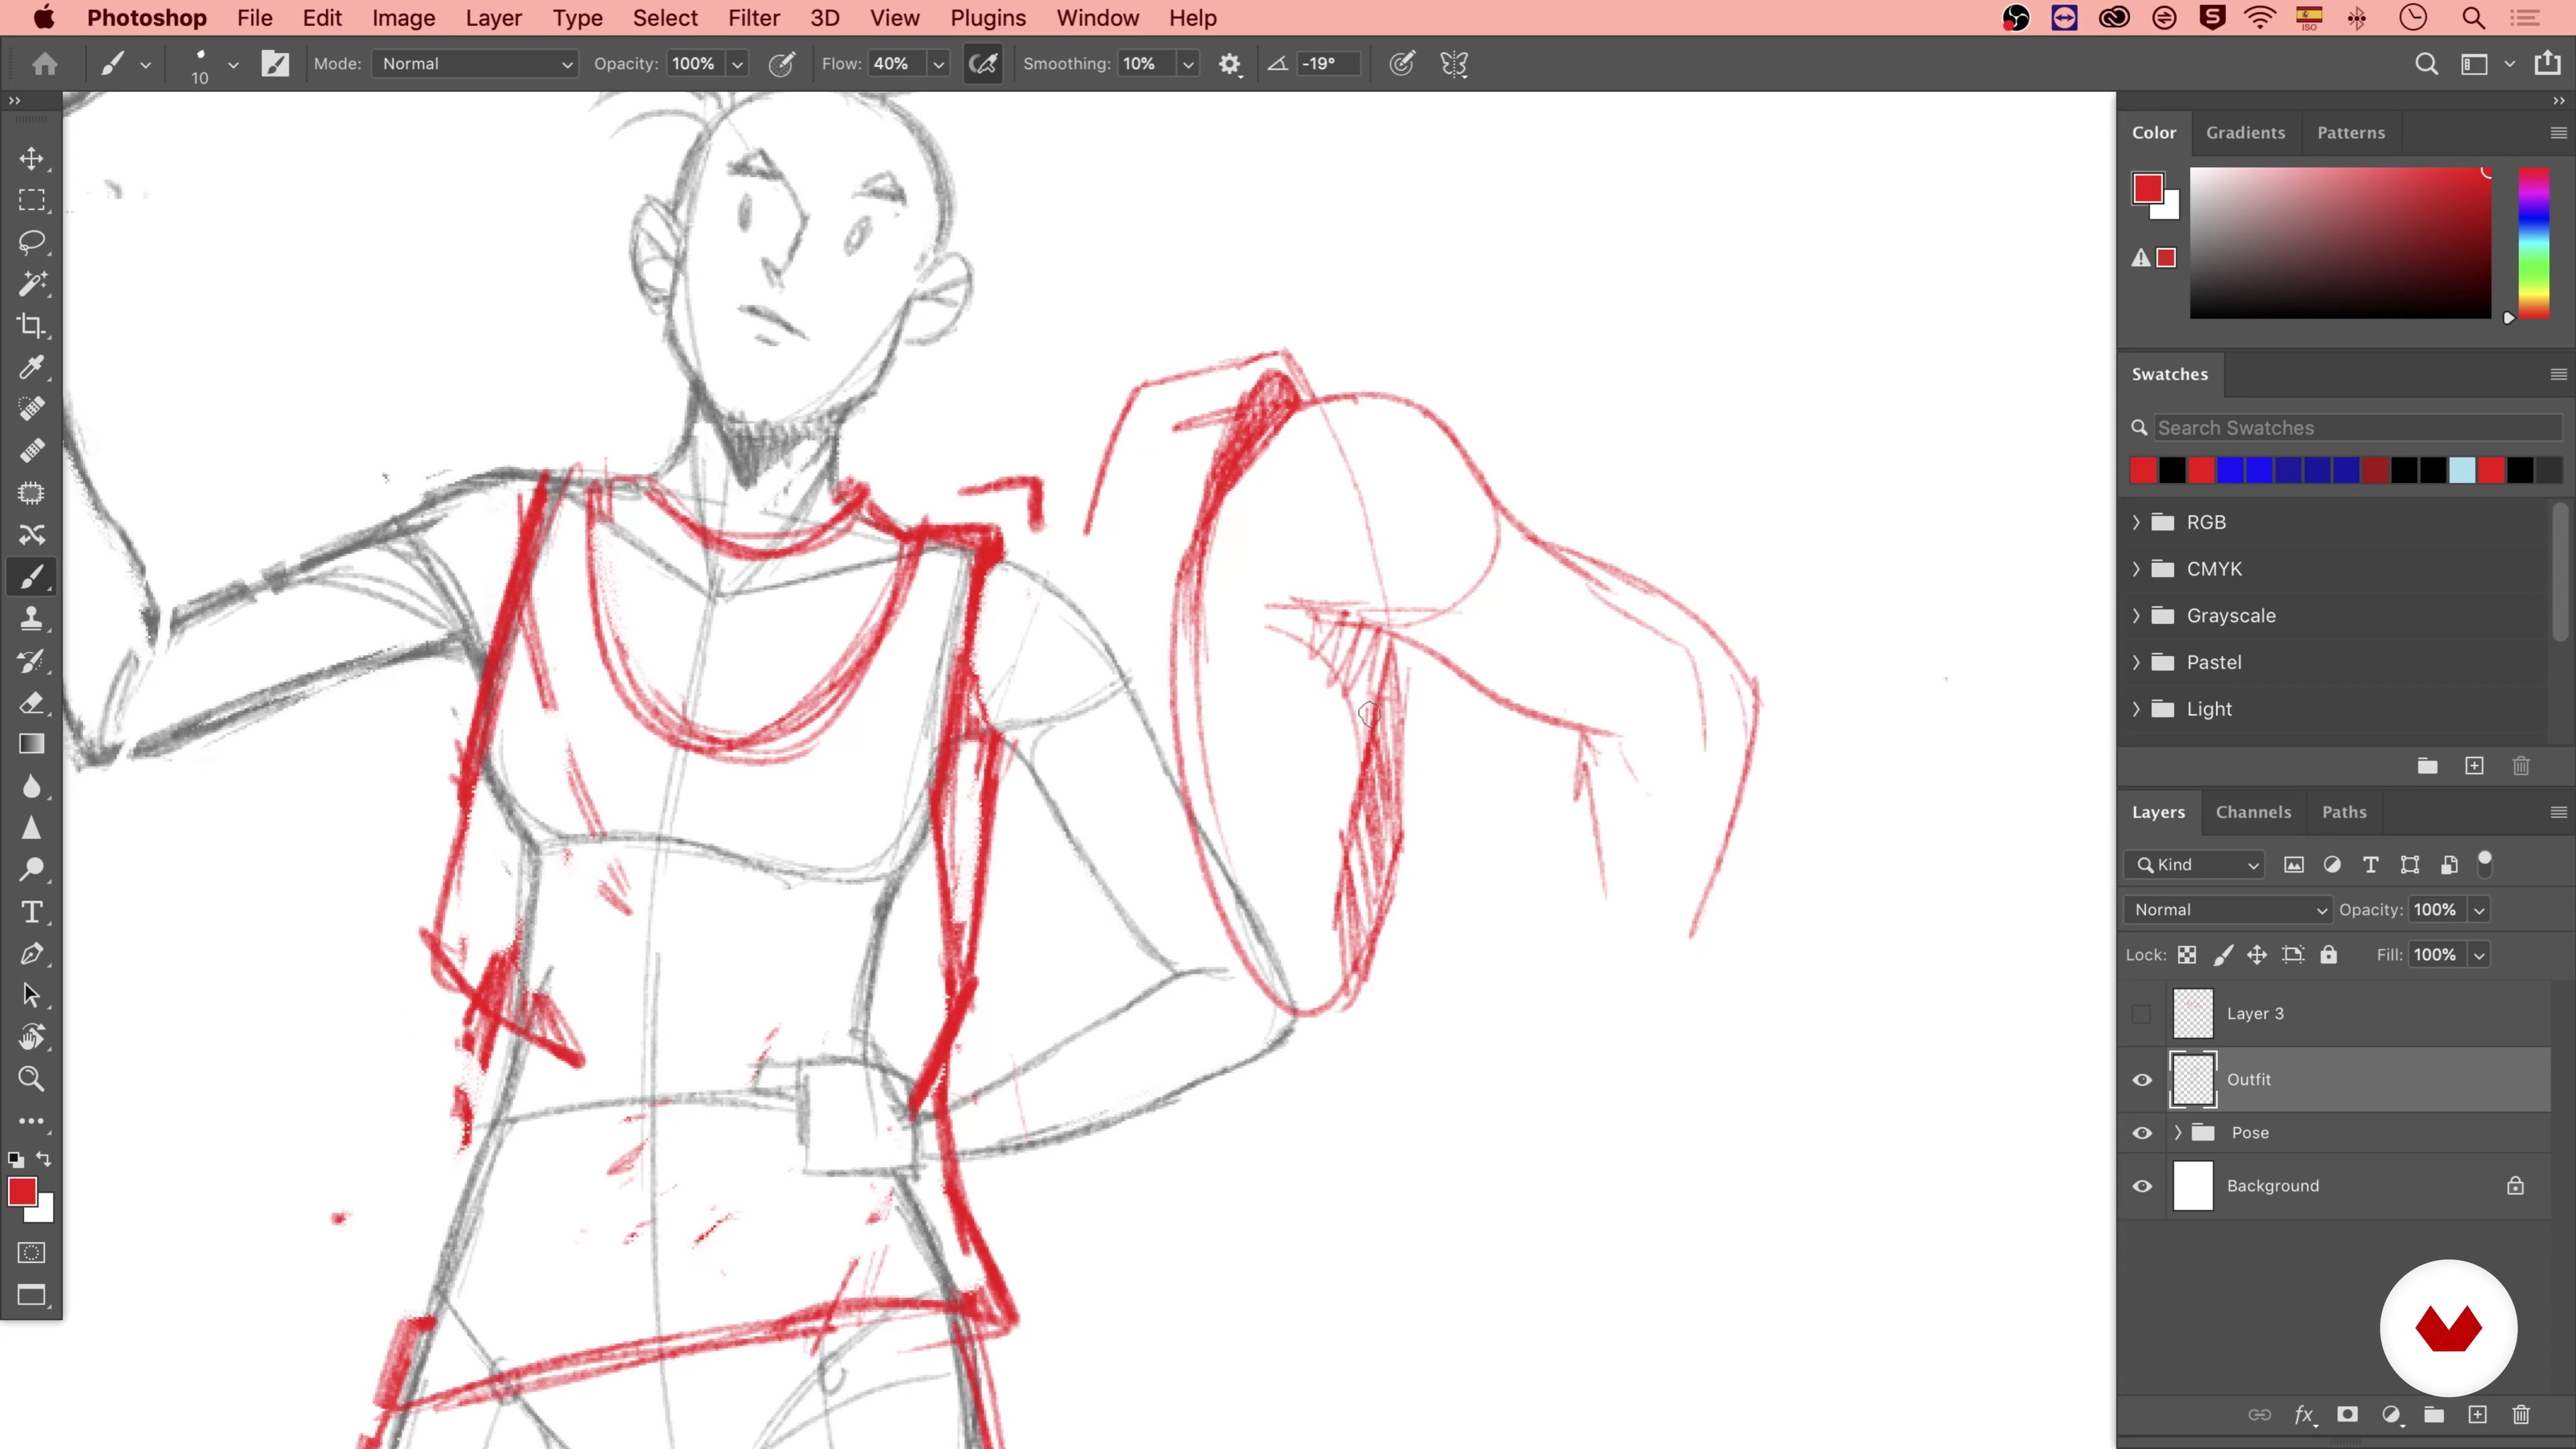Screen dimensions: 2576x1449
Task: Toggle pressure for opacity
Action: pyautogui.click(x=782, y=64)
